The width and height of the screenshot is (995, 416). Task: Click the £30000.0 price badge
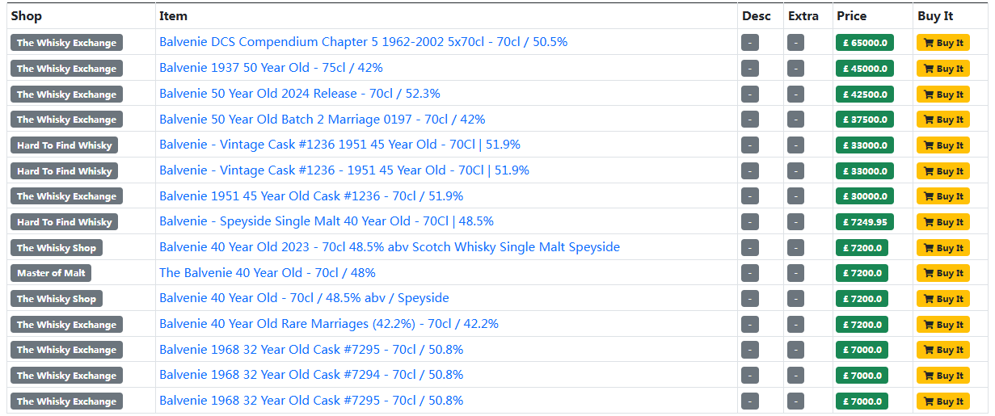pyautogui.click(x=864, y=196)
